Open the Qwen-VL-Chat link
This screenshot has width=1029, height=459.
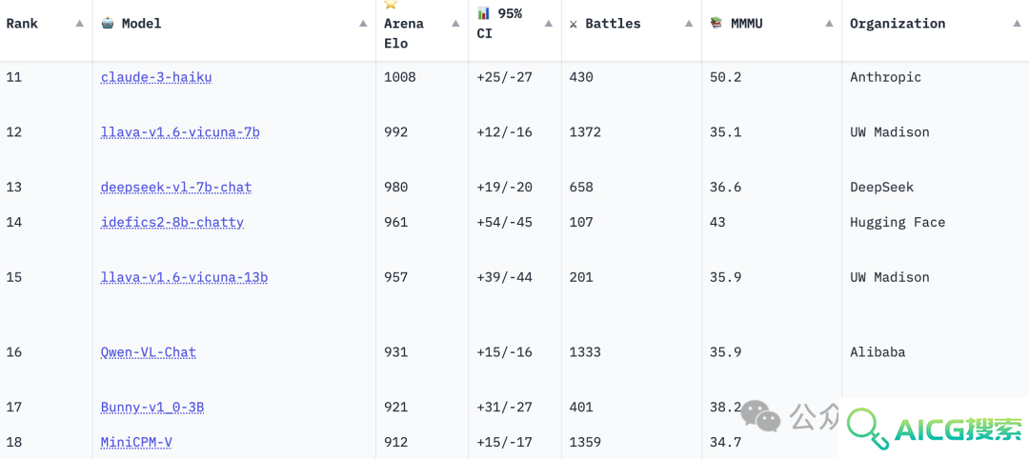point(149,352)
